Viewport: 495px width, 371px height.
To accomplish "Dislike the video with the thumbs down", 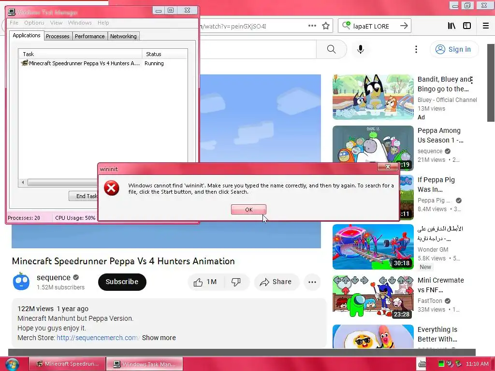I will pyautogui.click(x=236, y=282).
